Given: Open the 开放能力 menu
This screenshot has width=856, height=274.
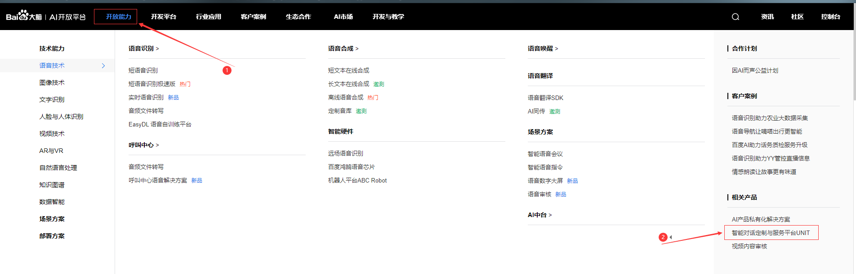Looking at the screenshot, I should [118, 17].
